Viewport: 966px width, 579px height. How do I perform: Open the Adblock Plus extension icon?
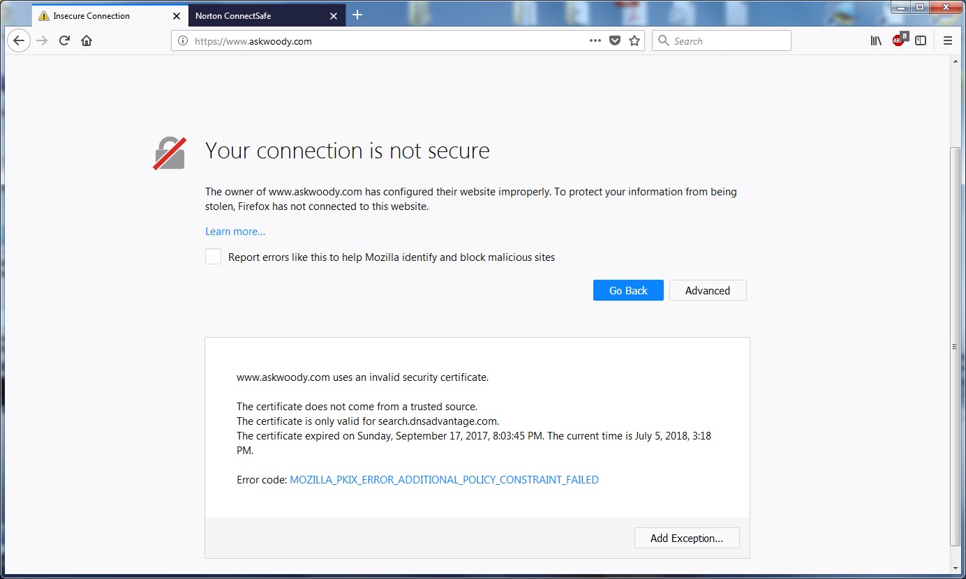[899, 40]
